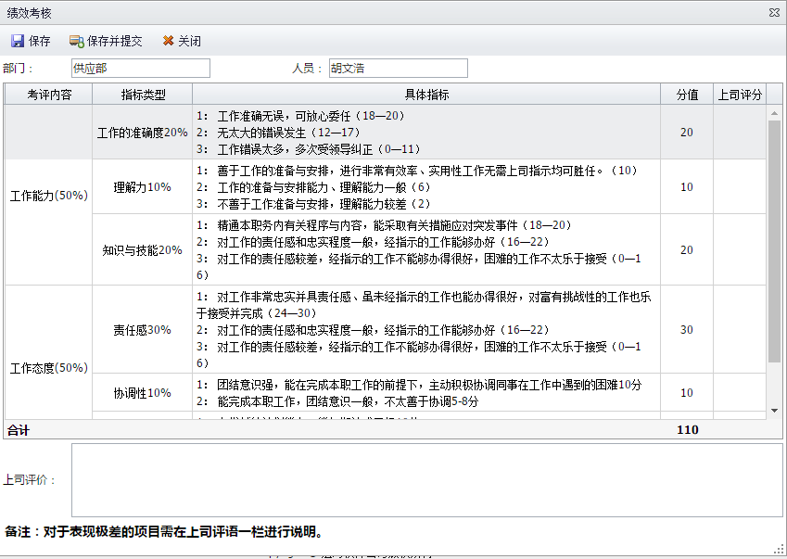
Task: Select the 责任感30% cell
Action: click(143, 330)
